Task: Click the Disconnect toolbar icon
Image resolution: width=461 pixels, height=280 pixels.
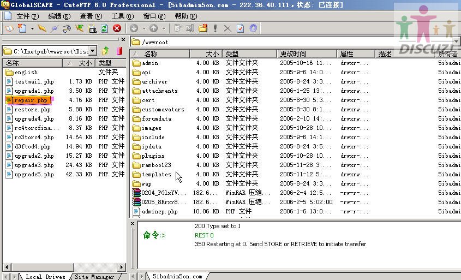Action: tap(67, 28)
